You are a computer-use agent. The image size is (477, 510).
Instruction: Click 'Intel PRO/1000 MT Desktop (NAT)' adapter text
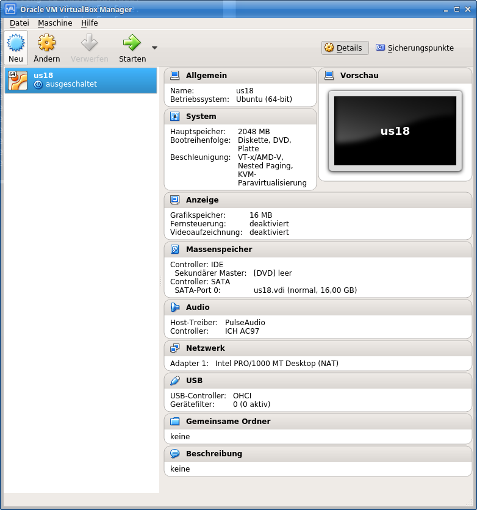pyautogui.click(x=277, y=364)
